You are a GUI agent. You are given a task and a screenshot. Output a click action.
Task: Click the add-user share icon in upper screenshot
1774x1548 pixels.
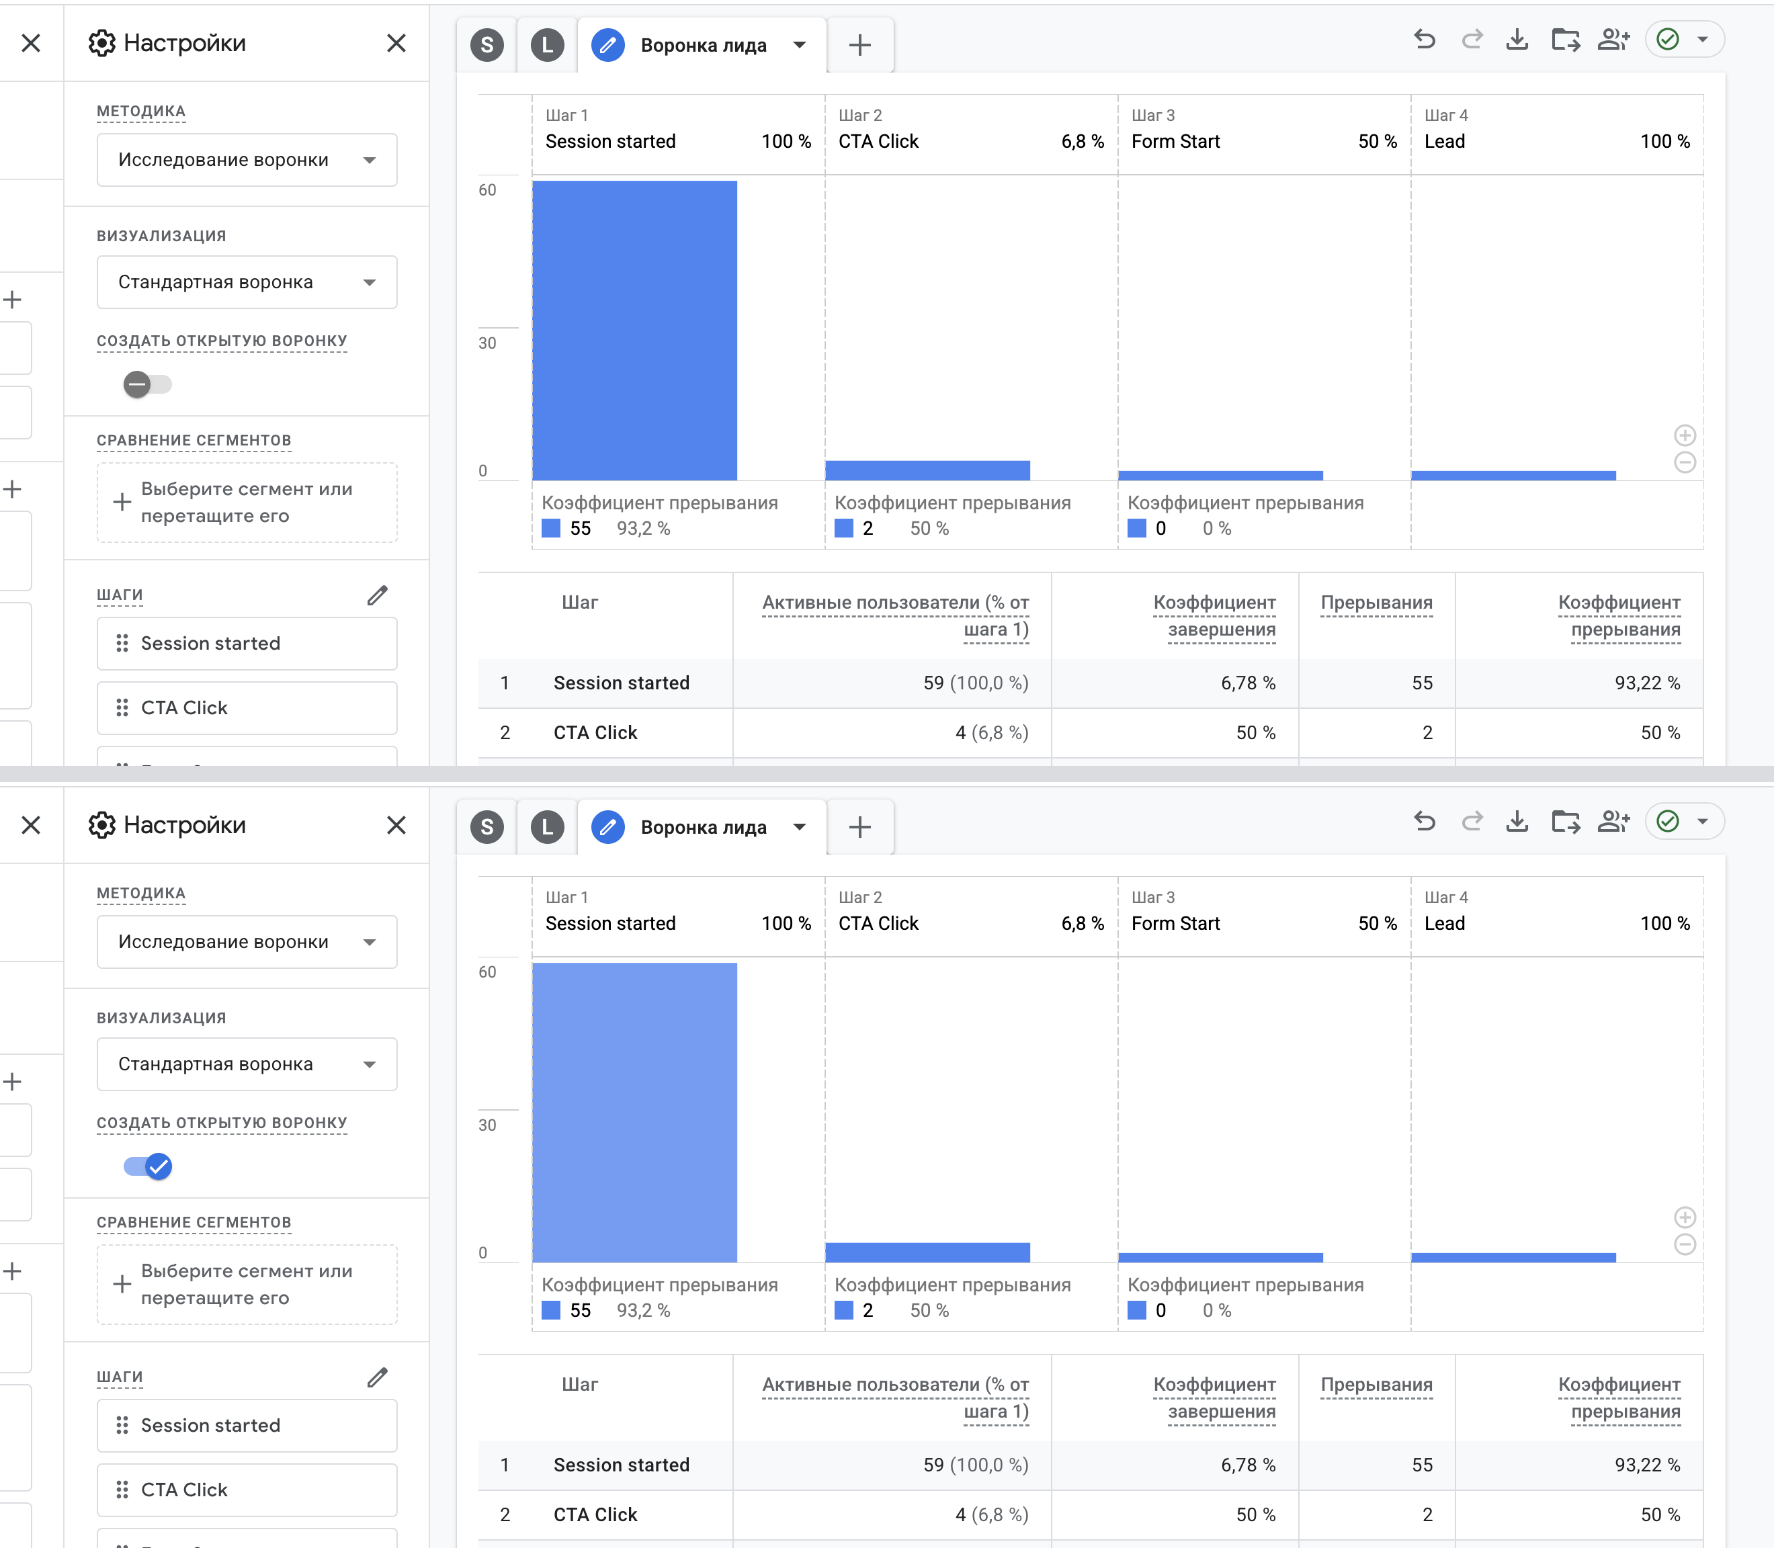tap(1613, 40)
